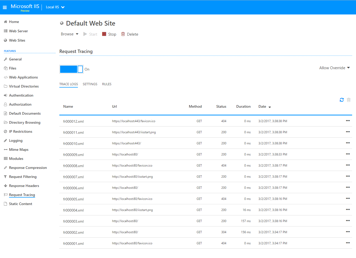The height and width of the screenshot is (258, 356).
Task: Open actions menu for fr000004.xml
Action: tap(348, 209)
